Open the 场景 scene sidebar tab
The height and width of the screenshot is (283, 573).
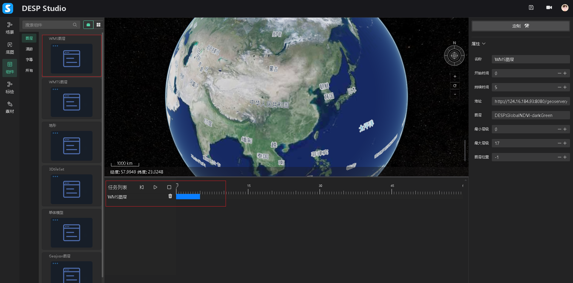10,28
